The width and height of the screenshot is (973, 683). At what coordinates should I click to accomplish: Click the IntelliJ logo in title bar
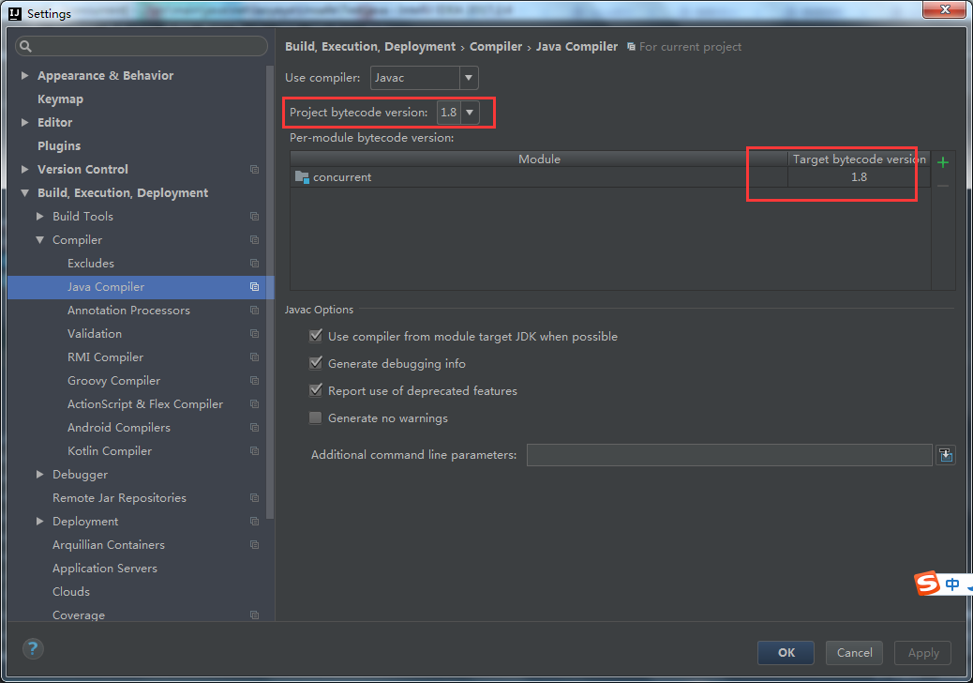click(x=15, y=14)
